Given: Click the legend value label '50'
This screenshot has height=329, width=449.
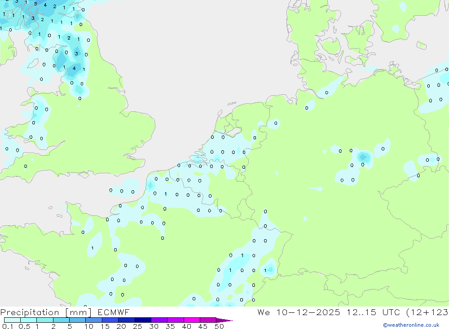Looking at the screenshot, I should click(x=219, y=326).
